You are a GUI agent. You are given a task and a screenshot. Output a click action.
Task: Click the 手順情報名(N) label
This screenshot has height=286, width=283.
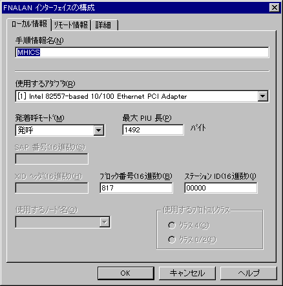click(x=39, y=40)
